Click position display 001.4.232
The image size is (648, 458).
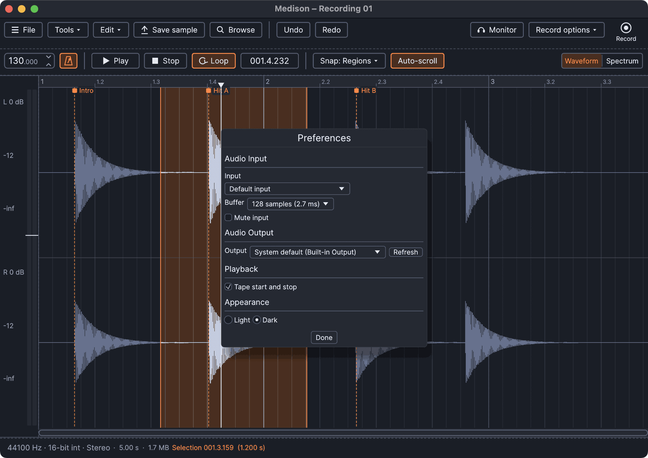coord(270,61)
